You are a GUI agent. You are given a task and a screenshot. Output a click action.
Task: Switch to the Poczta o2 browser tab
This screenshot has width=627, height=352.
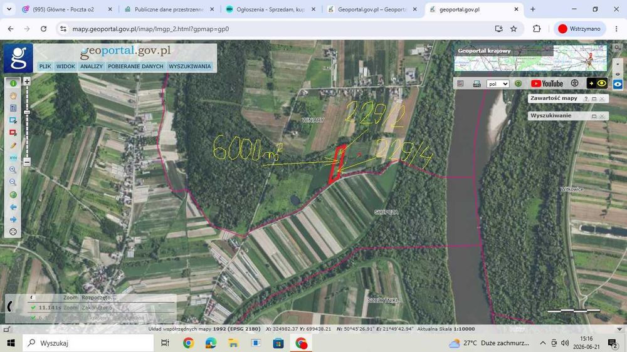[67, 9]
